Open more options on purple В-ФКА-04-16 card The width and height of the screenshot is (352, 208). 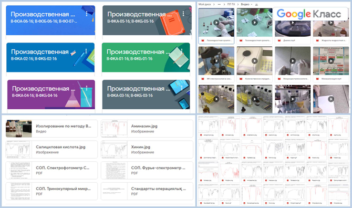pyautogui.click(x=87, y=88)
